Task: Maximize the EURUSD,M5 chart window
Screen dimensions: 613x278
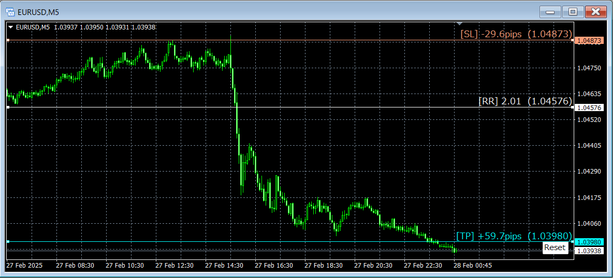Action: 573,12
